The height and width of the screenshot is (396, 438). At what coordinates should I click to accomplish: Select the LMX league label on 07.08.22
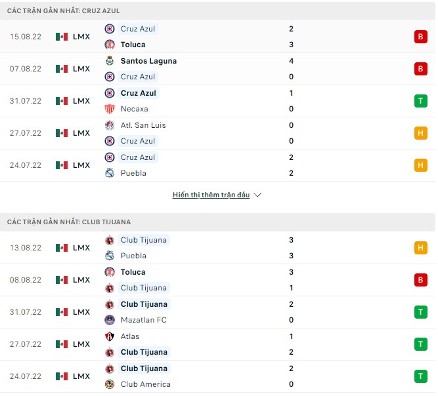(x=81, y=69)
